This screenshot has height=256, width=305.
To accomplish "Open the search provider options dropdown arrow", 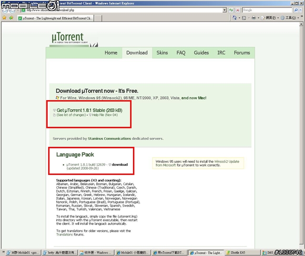I will [301, 10].
